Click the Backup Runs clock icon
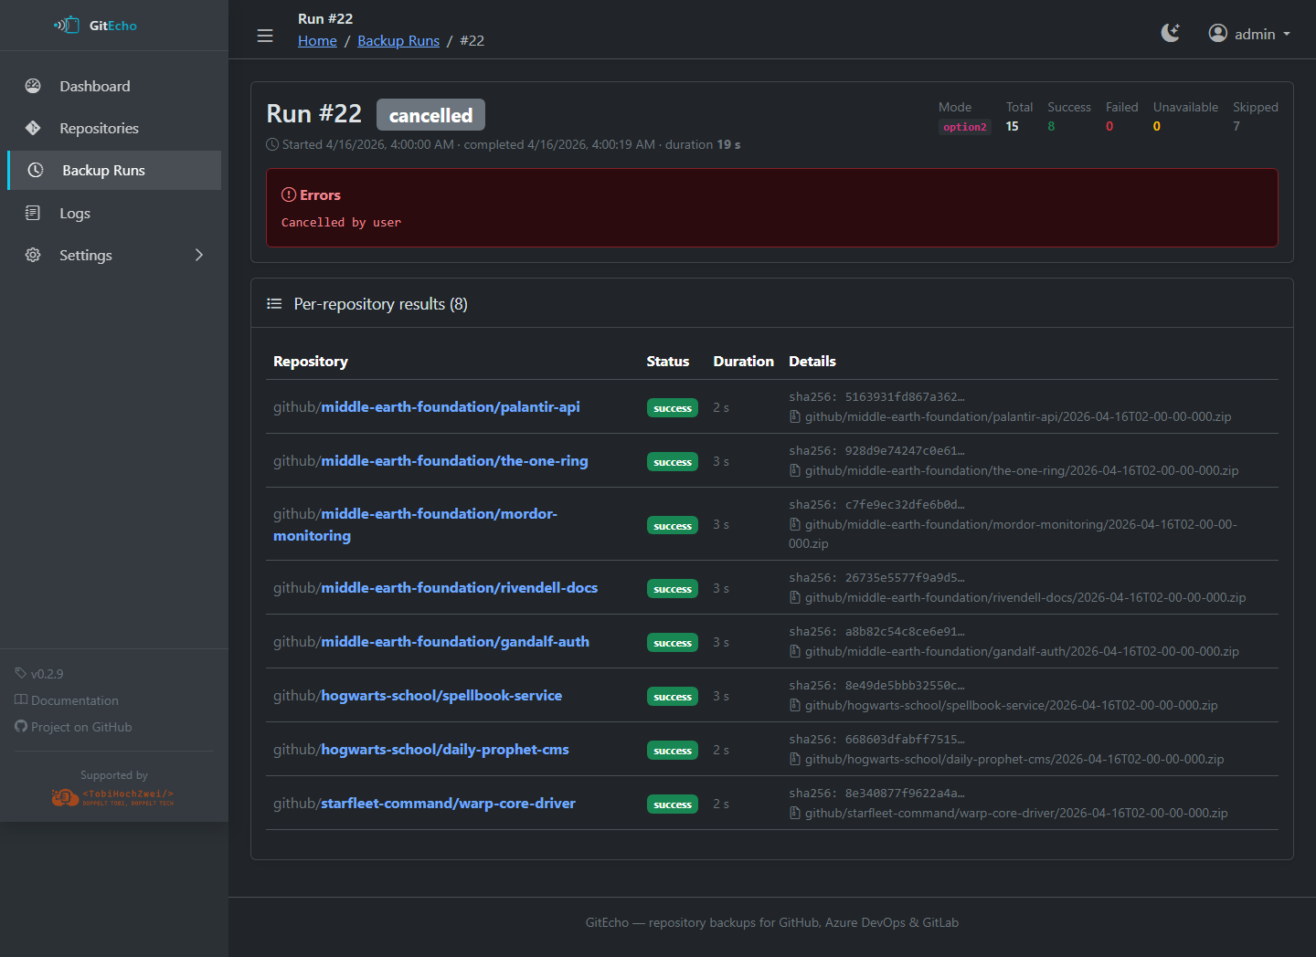 [36, 170]
